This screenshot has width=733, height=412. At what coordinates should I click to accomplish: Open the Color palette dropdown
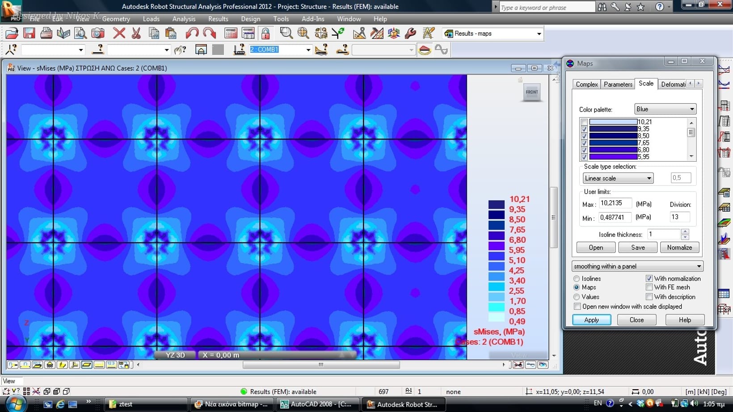(665, 109)
